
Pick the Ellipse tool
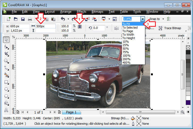click(6, 89)
